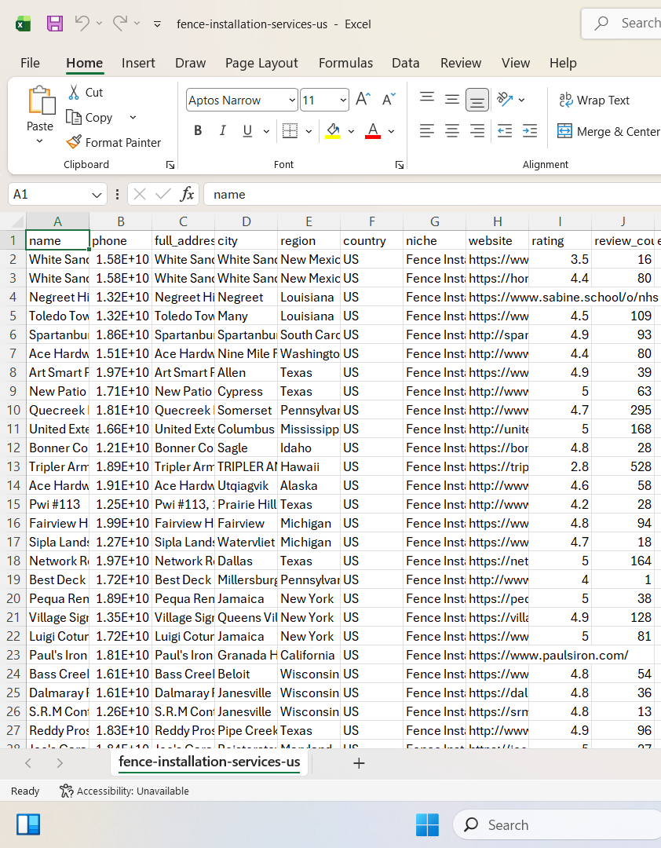661x848 pixels.
Task: Set Align Left for cell text
Action: [427, 131]
